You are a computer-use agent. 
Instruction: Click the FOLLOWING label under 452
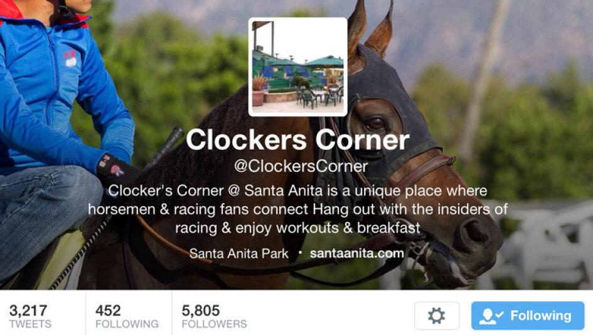127,324
